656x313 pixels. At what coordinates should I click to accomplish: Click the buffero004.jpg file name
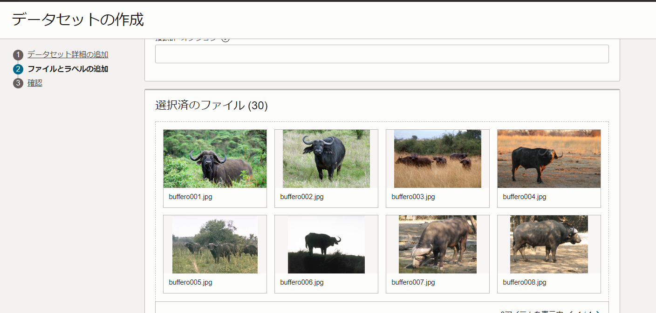[525, 197]
